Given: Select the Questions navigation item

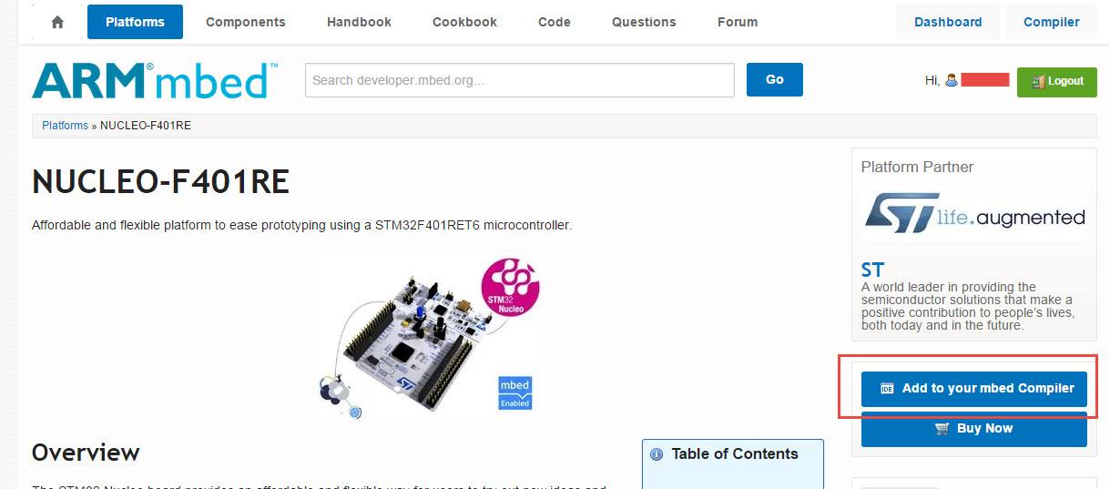Looking at the screenshot, I should [x=644, y=22].
